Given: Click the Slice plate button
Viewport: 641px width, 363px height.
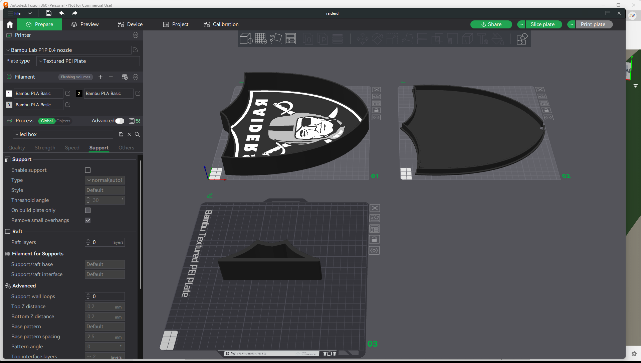Looking at the screenshot, I should [544, 24].
